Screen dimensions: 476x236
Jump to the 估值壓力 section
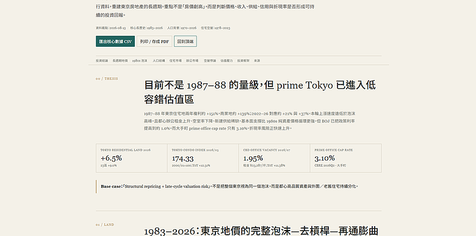pyautogui.click(x=226, y=60)
